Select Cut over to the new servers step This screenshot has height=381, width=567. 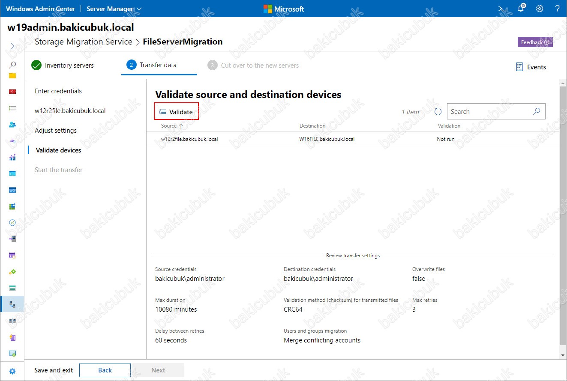253,65
